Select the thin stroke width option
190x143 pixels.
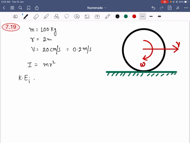[x=142, y=16]
